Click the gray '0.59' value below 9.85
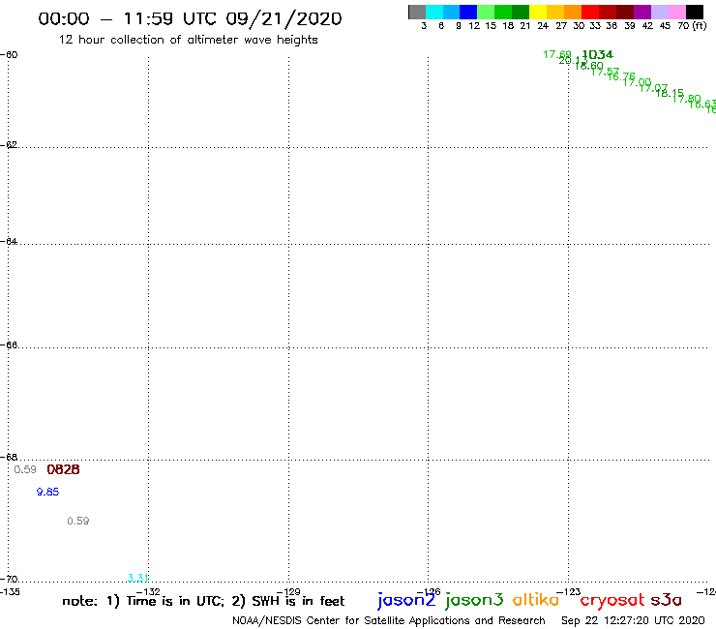This screenshot has height=629, width=716. 78,521
